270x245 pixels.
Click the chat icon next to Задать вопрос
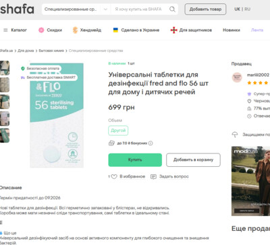click(153, 176)
